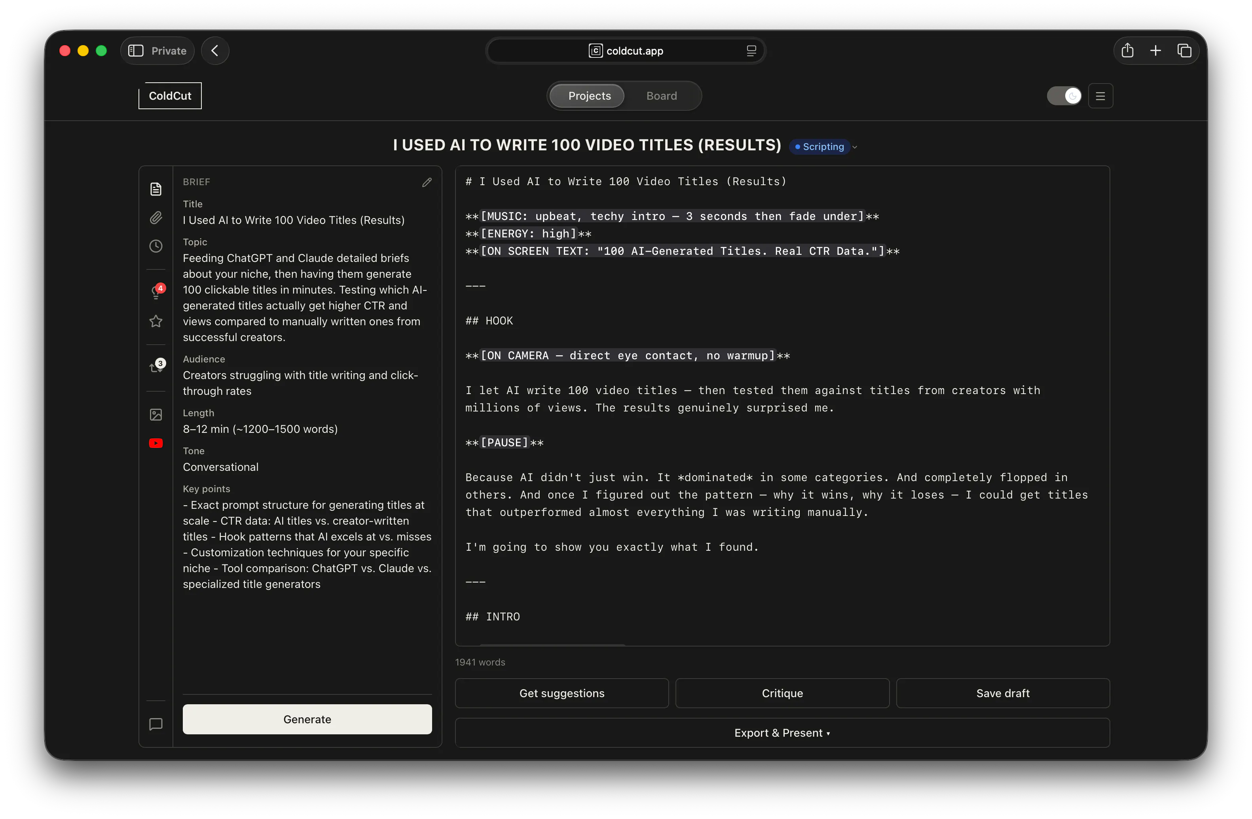
Task: Open ideas lightbulb with 4 badge
Action: (x=157, y=292)
